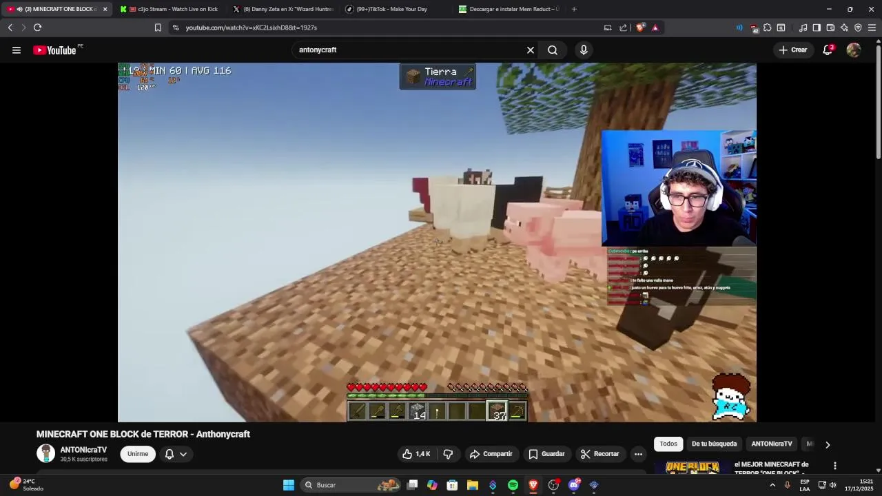Open Brave Leo AI sparkle icon
Image resolution: width=882 pixels, height=496 pixels.
pos(844,28)
